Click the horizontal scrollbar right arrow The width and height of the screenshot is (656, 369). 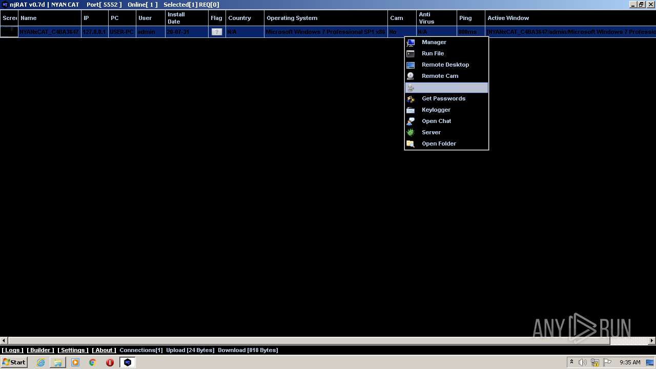(x=652, y=340)
